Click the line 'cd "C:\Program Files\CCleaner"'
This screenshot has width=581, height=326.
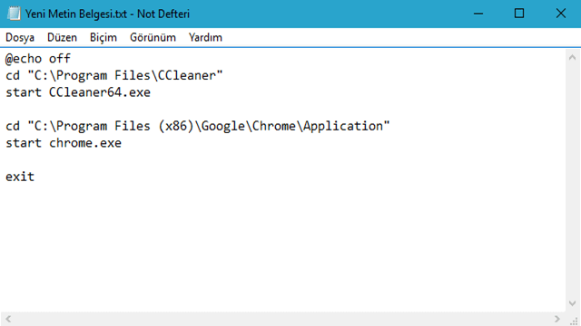[x=114, y=75]
